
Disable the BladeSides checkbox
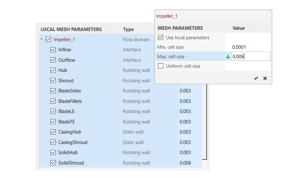click(x=53, y=91)
